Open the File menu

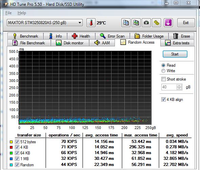[x=8, y=13]
